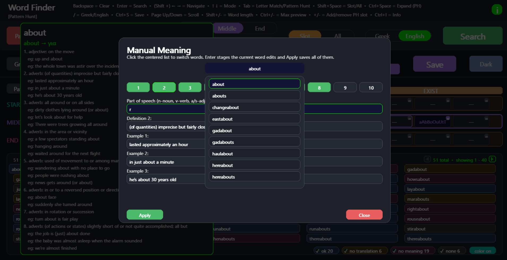Viewport: 507px width, 260px height.
Task: Choose 'haulabout' in the word list
Action: (254, 154)
